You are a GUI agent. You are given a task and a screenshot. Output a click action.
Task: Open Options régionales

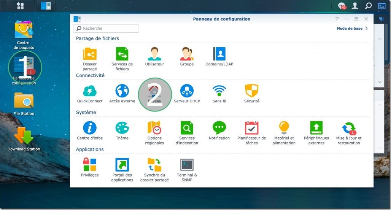(x=154, y=133)
